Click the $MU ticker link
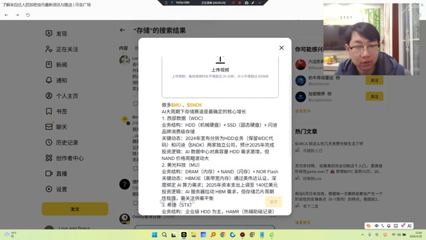Image resolution: width=426 pixels, height=240 pixels. [176, 105]
